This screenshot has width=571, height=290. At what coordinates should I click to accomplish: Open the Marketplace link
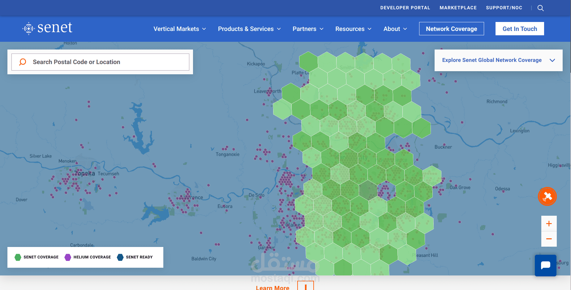tap(458, 8)
